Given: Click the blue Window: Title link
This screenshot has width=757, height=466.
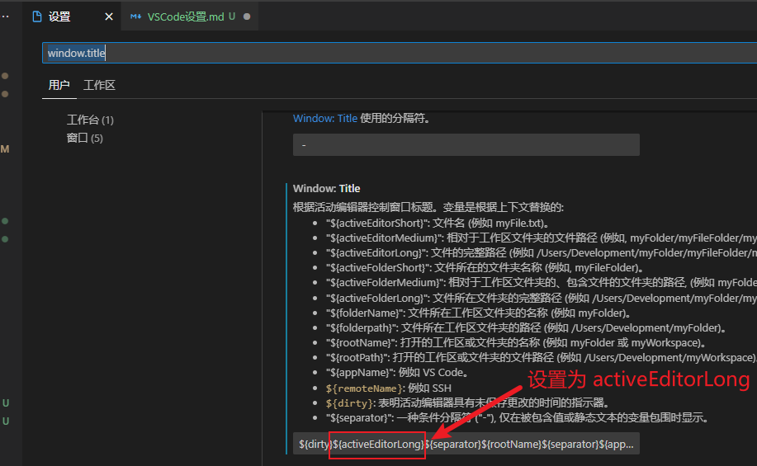Looking at the screenshot, I should coord(324,119).
